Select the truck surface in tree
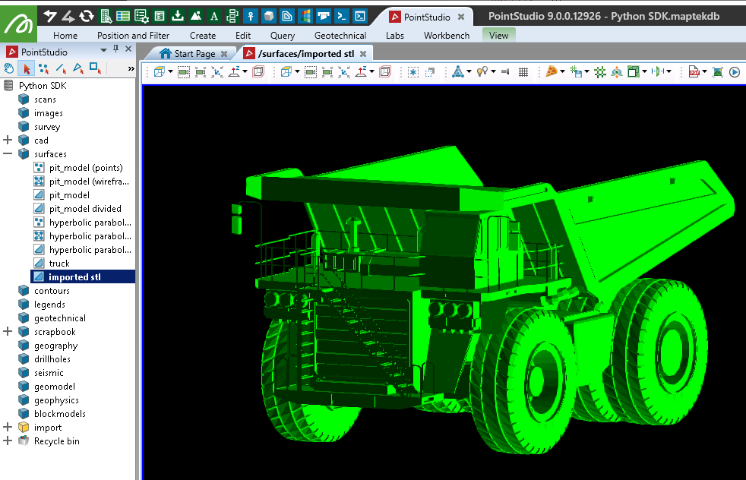This screenshot has width=746, height=480. [59, 264]
